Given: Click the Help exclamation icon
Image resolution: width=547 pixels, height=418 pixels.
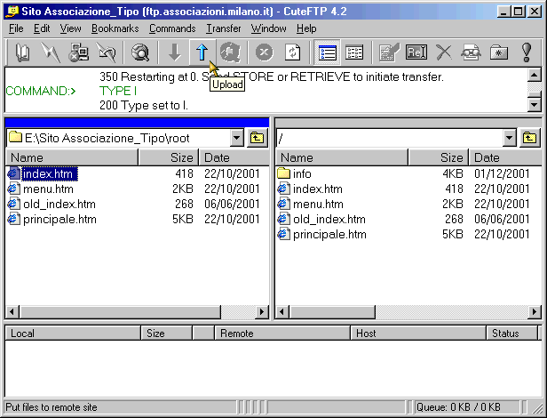Looking at the screenshot, I should (x=527, y=52).
